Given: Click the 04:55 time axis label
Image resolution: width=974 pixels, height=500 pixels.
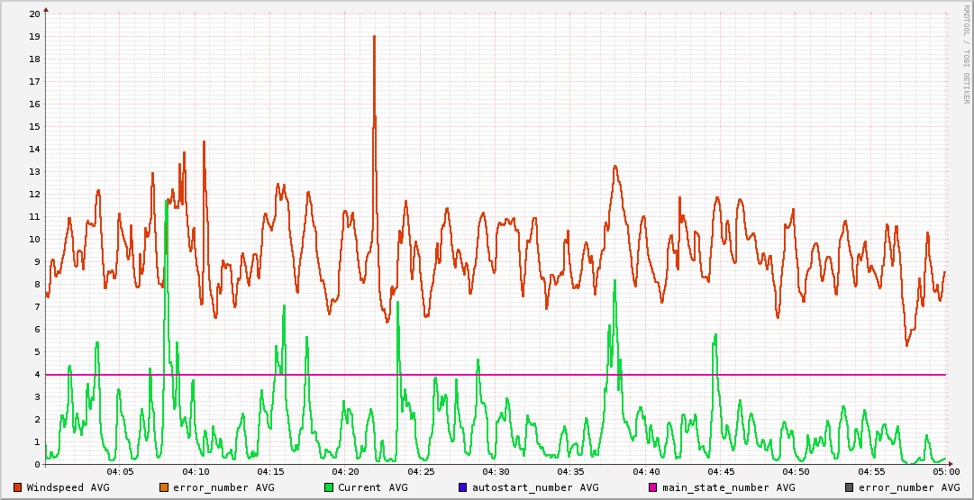Looking at the screenshot, I should (x=871, y=473).
